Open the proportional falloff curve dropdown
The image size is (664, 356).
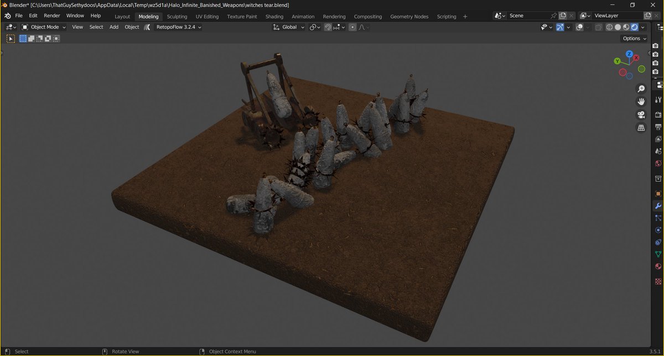click(363, 27)
